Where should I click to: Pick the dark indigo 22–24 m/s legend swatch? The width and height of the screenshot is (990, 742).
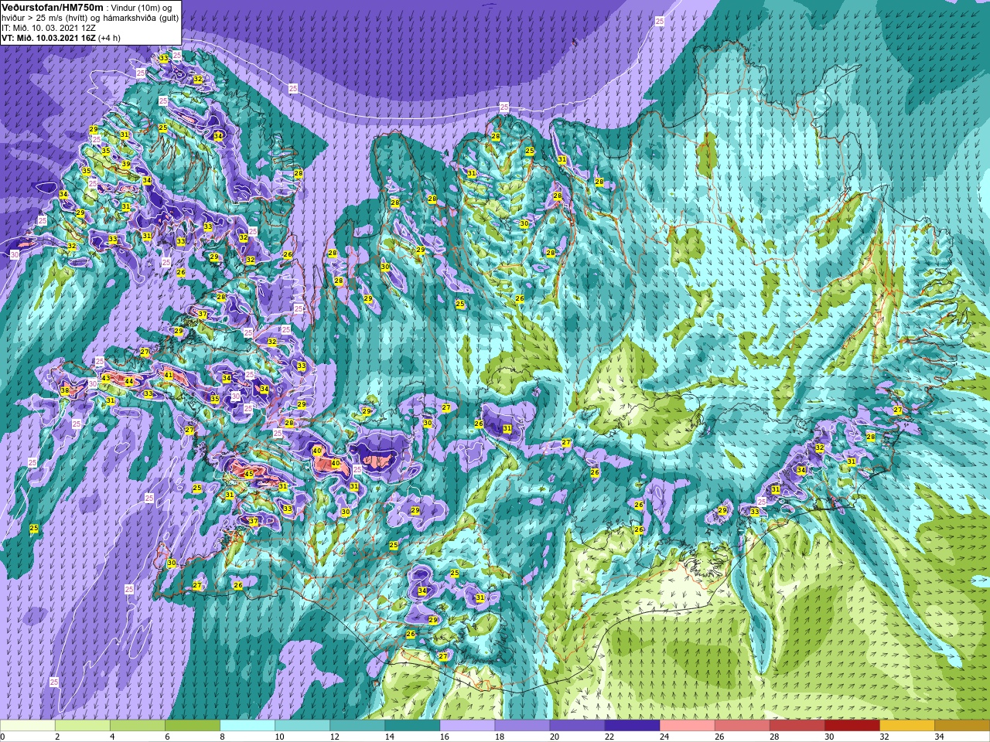(x=632, y=726)
